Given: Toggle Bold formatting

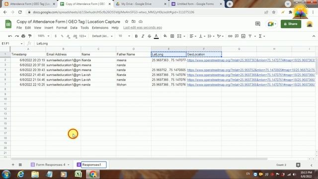Looking at the screenshot, I should click(136, 36).
